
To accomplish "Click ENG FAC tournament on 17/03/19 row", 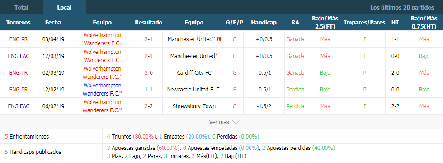I will click(19, 56).
